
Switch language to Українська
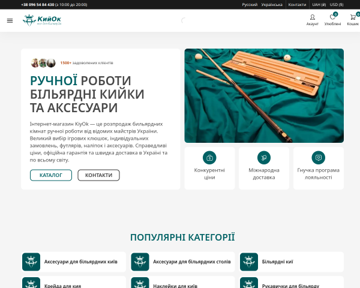coord(272,5)
